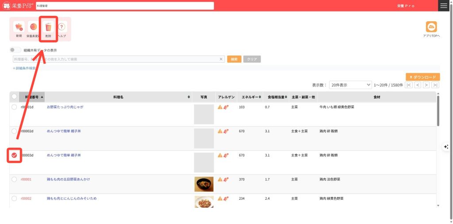453x224 pixels.
Task: Click 牛肉 いも類 緑黄色野菜 ingredients cell
Action: pos(337,107)
